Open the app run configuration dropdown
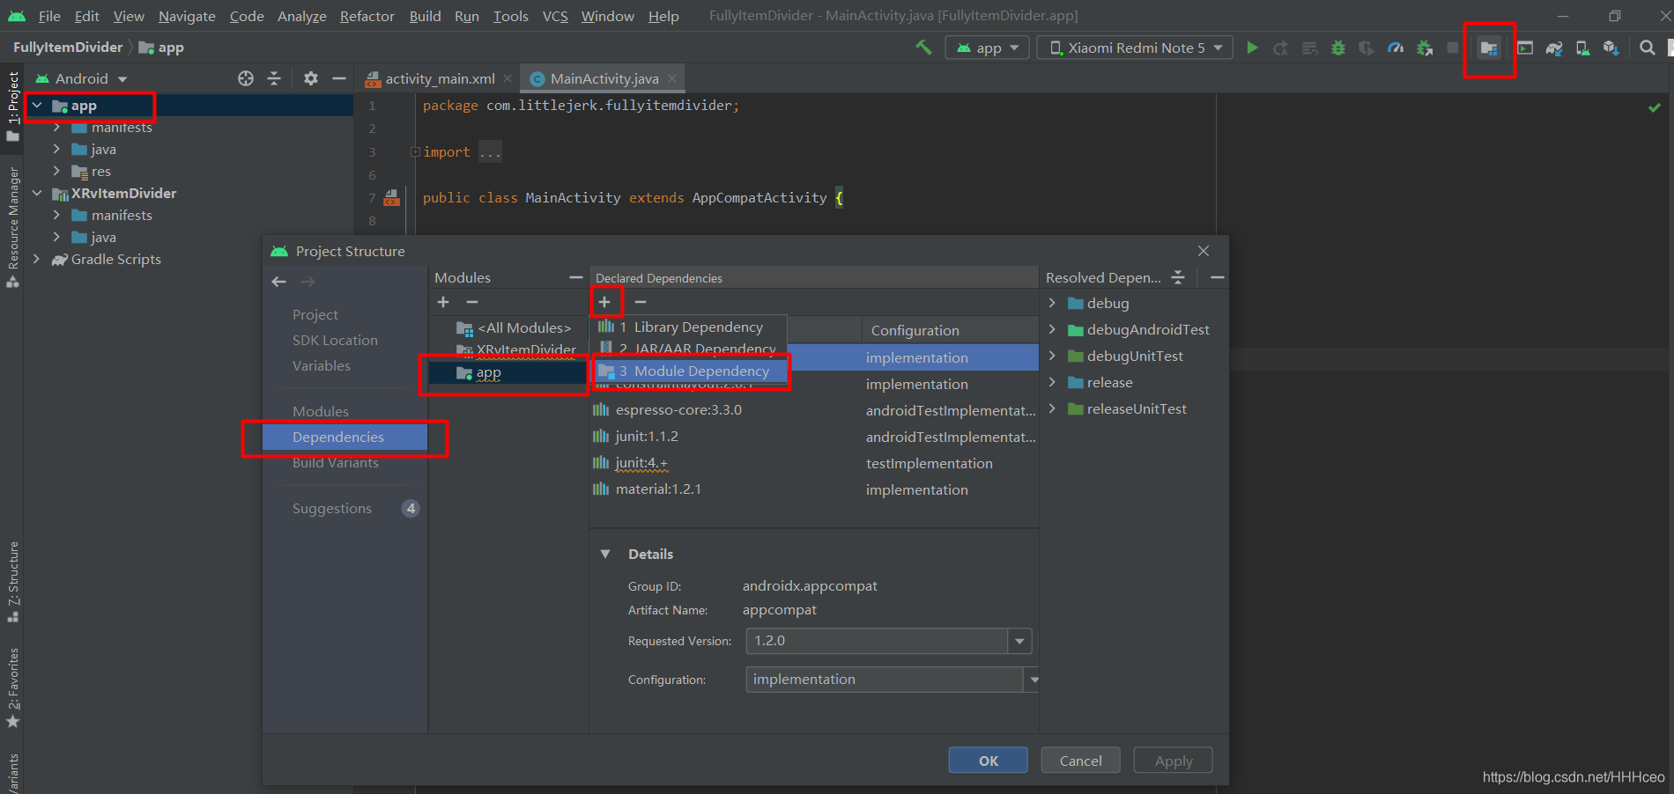 [988, 48]
